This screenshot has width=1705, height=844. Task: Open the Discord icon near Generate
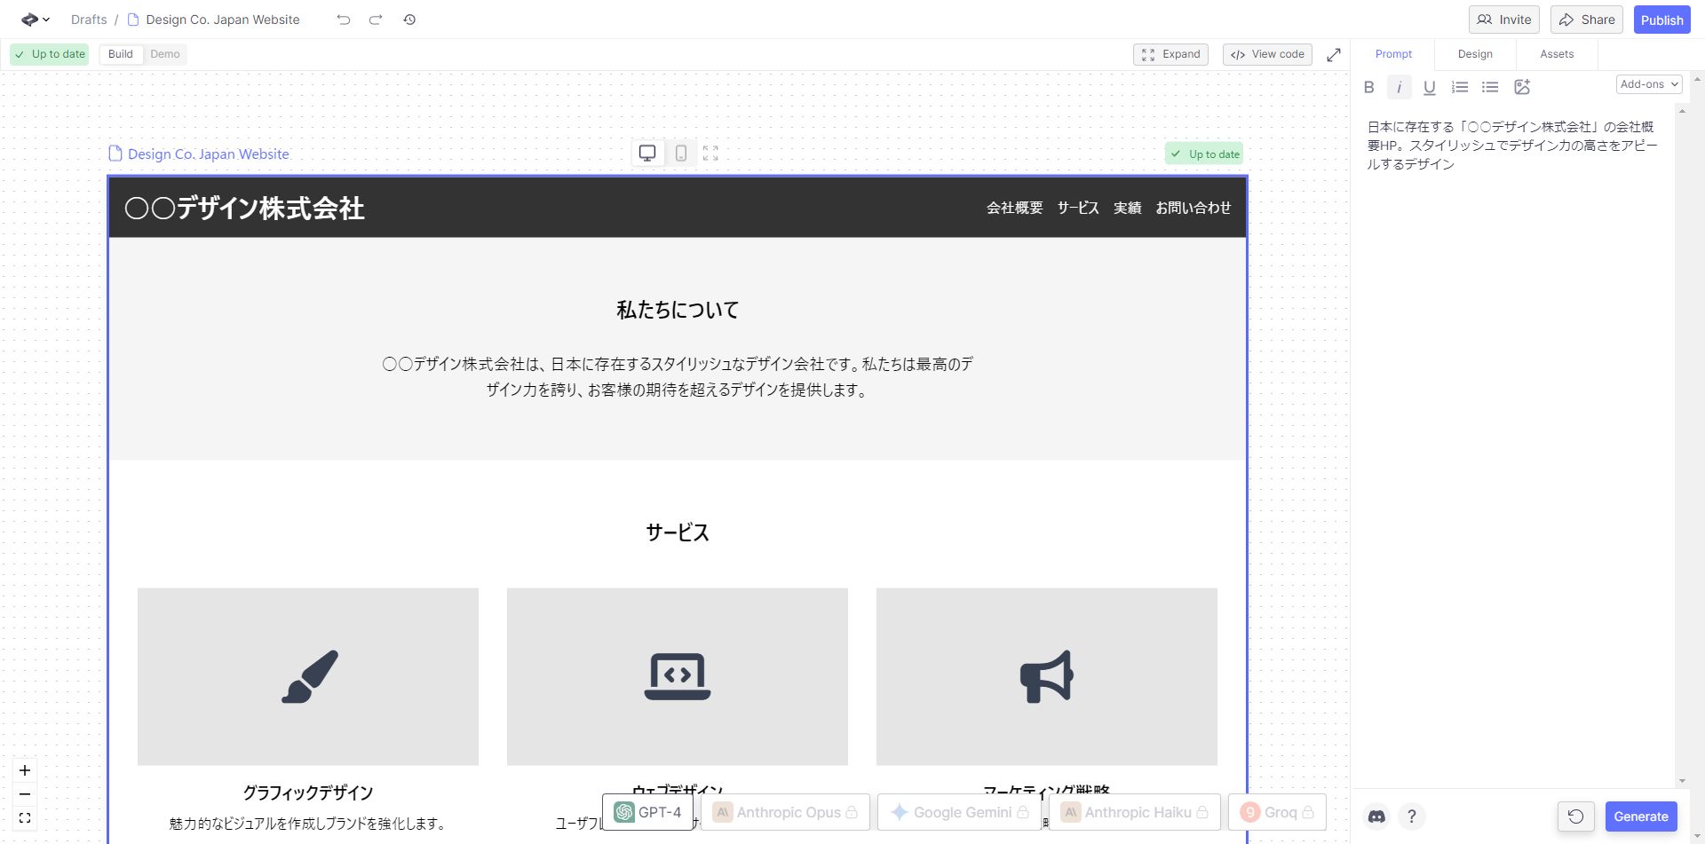(x=1376, y=816)
